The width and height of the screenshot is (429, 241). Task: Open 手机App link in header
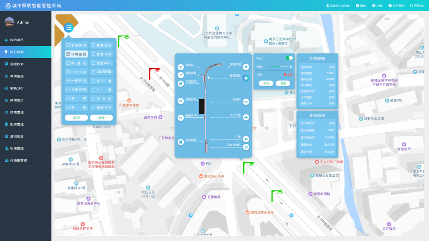pyautogui.click(x=417, y=6)
